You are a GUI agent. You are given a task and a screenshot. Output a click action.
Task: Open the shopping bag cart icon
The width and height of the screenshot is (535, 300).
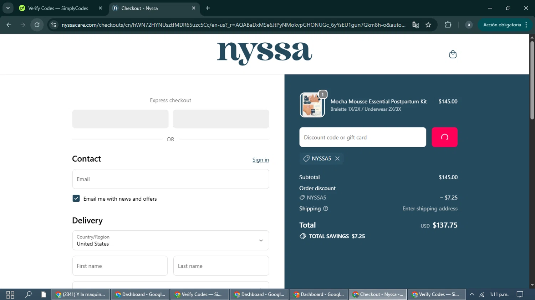[453, 54]
